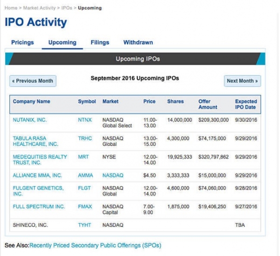Click the TYHT symbol link
Screen dimensions: 280x256
pos(85,225)
